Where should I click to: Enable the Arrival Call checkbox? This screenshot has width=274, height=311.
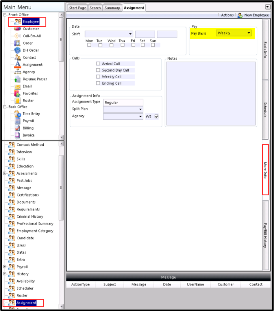click(x=98, y=64)
